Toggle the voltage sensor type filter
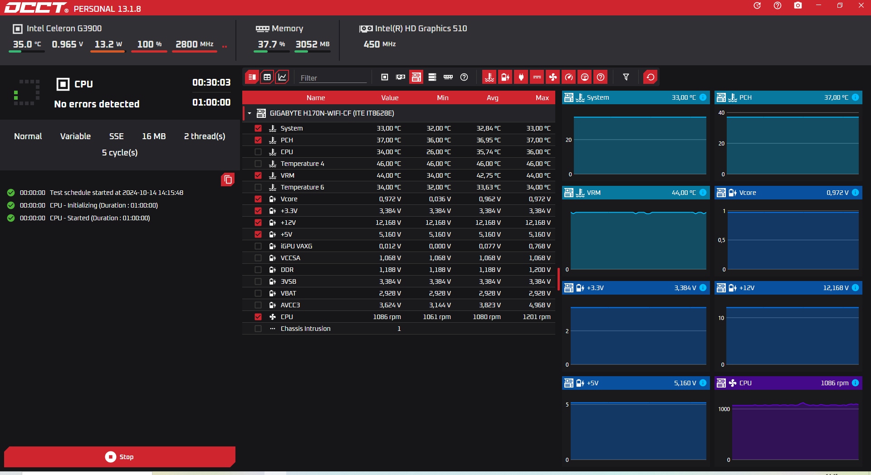 point(505,77)
